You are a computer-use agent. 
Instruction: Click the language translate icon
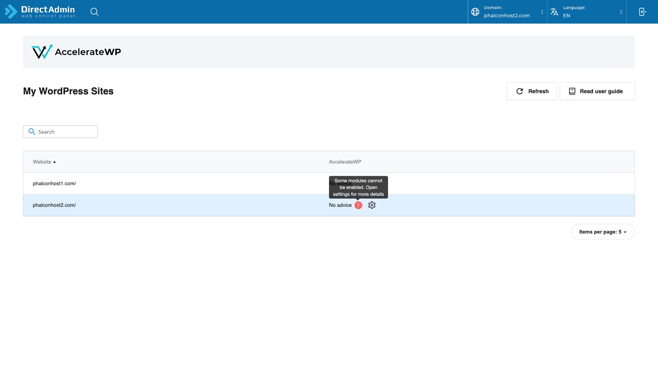pos(554,12)
